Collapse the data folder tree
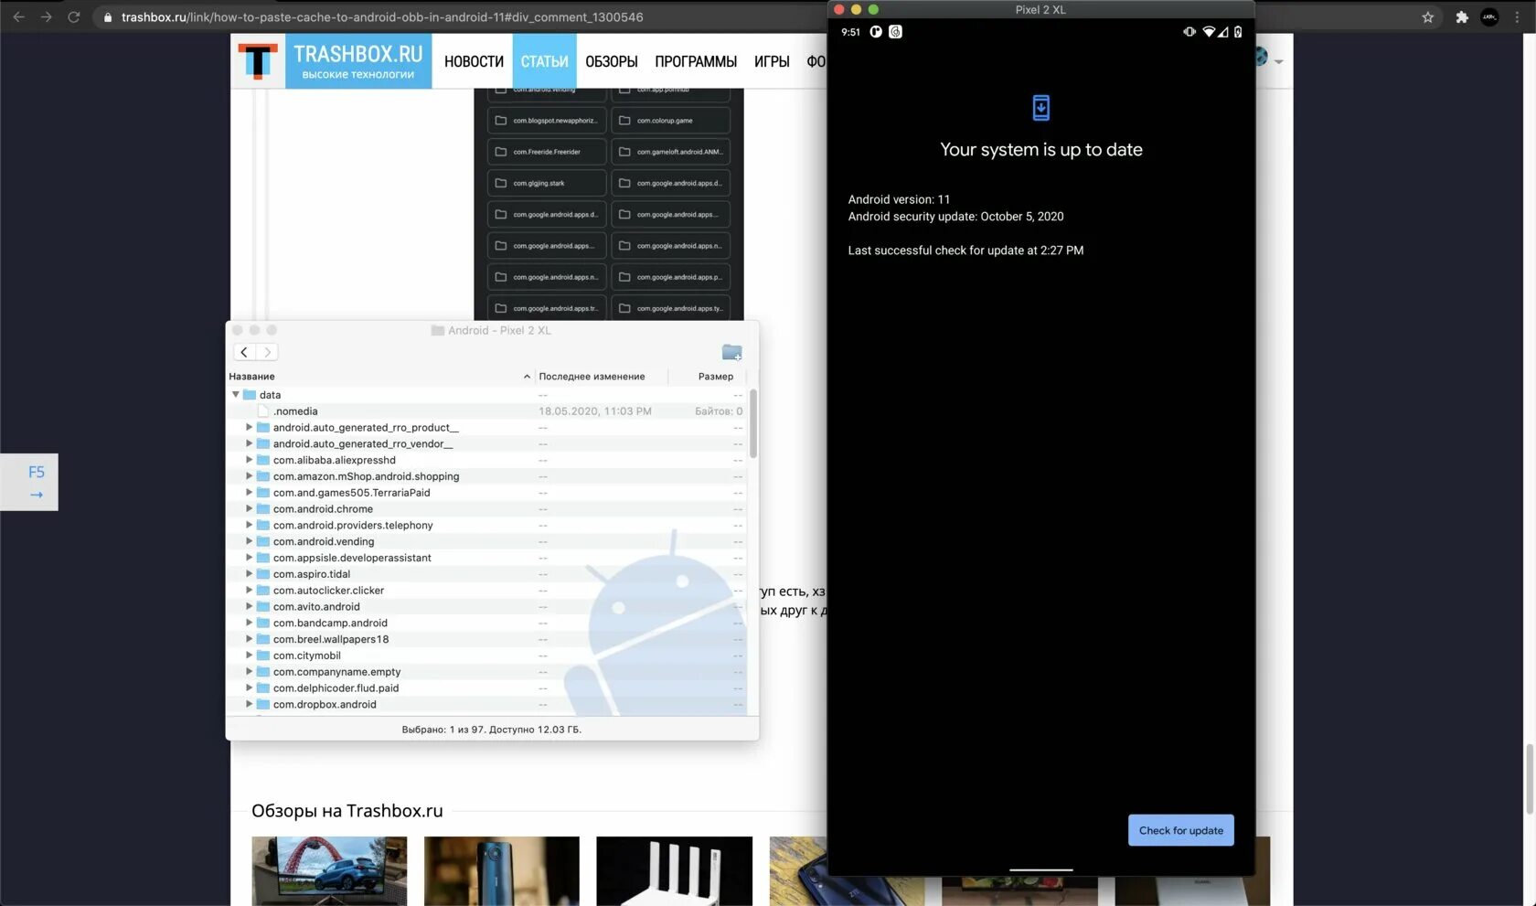This screenshot has width=1536, height=906. point(236,395)
